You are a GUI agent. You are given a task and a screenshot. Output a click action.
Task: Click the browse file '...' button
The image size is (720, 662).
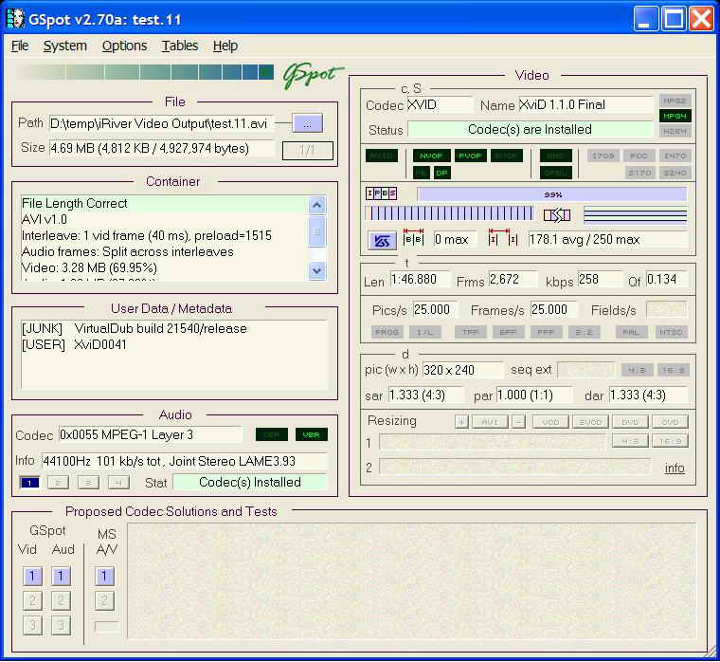pos(308,123)
